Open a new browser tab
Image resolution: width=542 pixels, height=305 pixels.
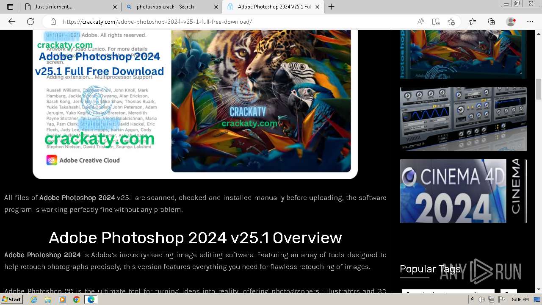[332, 7]
